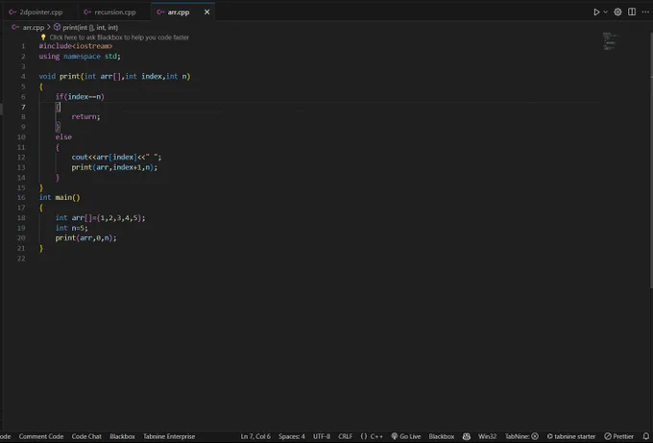Run the C++ file with play icon

596,12
